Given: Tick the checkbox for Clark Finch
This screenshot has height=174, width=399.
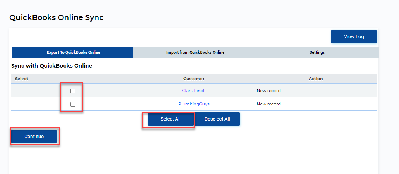Looking at the screenshot, I should pos(73,91).
